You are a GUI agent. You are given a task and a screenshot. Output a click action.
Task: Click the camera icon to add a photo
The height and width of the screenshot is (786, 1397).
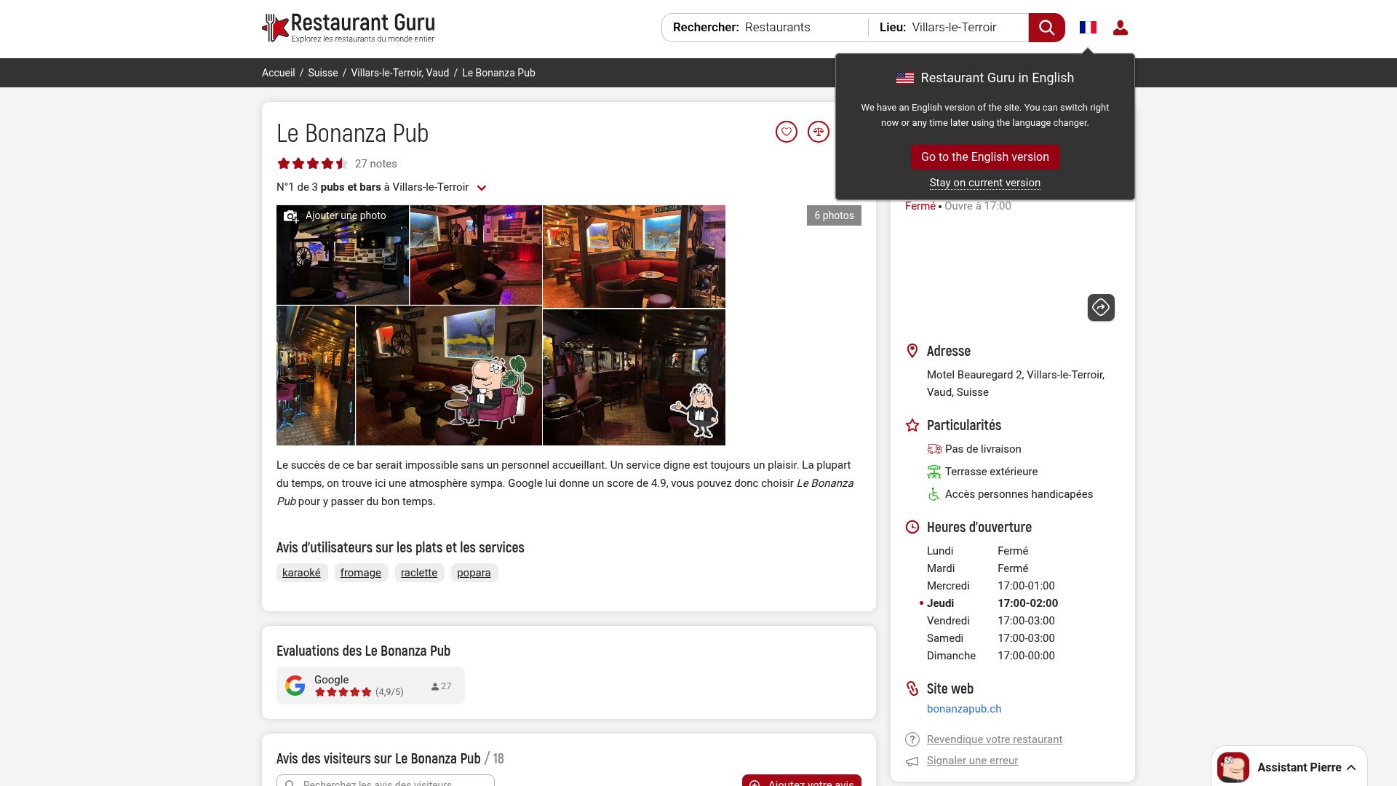pos(292,215)
